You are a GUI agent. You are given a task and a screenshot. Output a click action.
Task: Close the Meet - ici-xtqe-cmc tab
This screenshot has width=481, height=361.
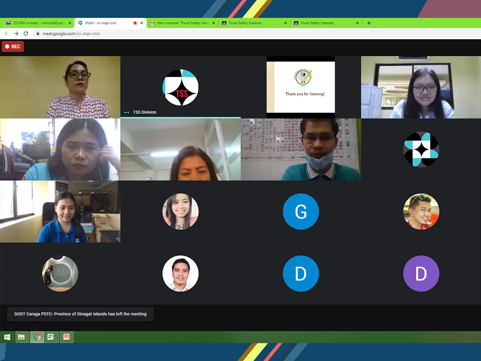[x=142, y=23]
